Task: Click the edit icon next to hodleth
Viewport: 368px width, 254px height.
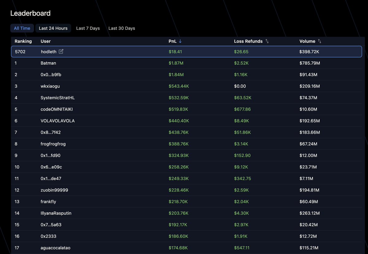Action: coord(61,52)
